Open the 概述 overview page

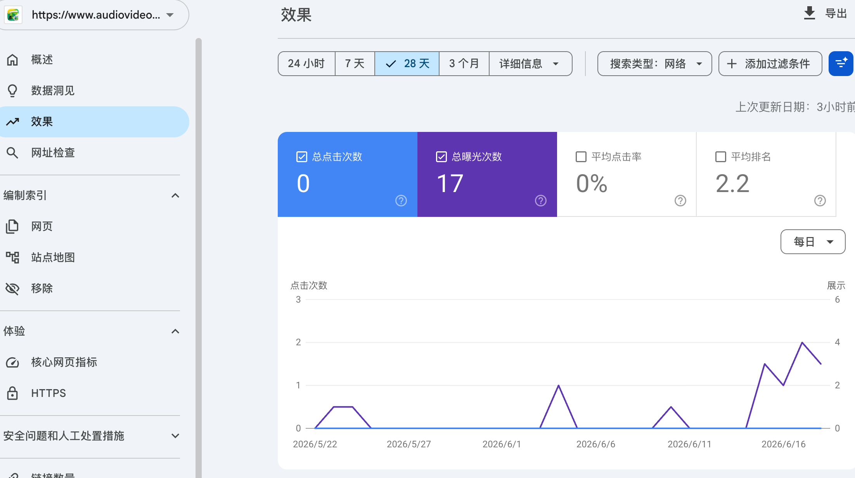point(95,60)
